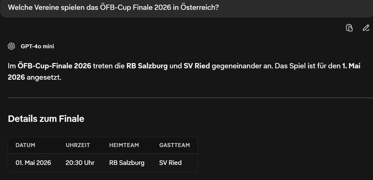The image size is (373, 180).
Task: Select the GASTTEAM column header
Action: pyautogui.click(x=174, y=145)
